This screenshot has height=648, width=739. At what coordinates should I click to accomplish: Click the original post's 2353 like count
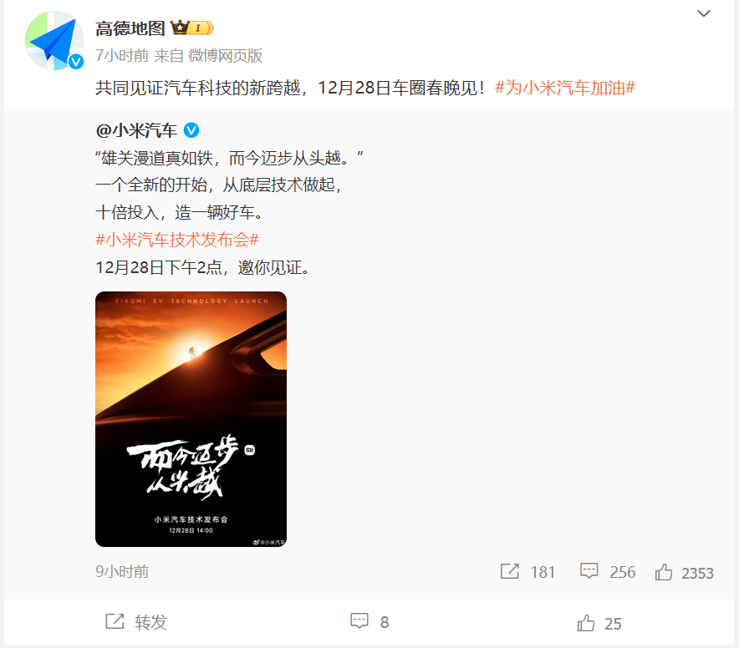pyautogui.click(x=697, y=573)
